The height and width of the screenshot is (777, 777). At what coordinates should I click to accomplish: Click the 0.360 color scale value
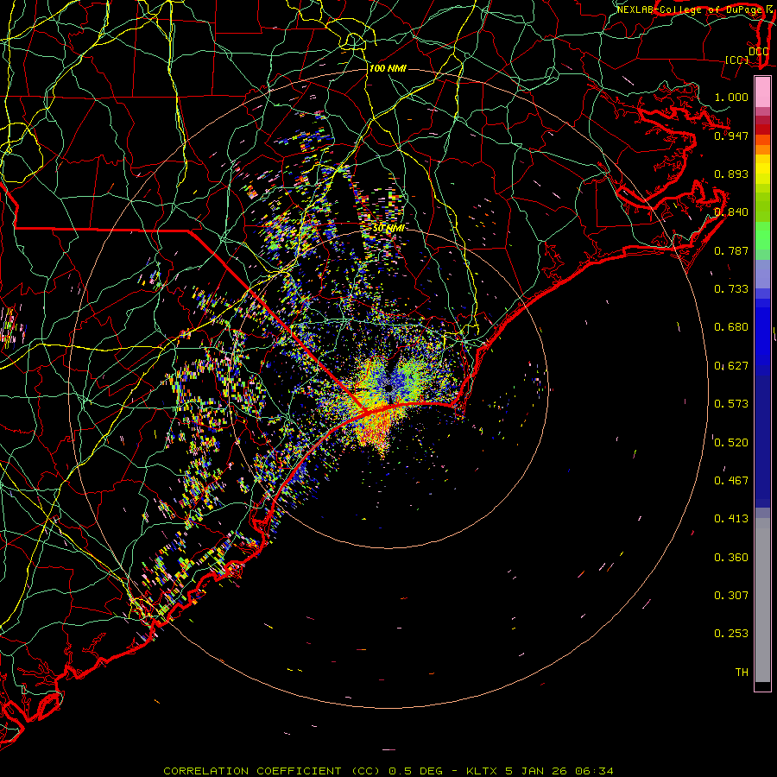point(731,558)
